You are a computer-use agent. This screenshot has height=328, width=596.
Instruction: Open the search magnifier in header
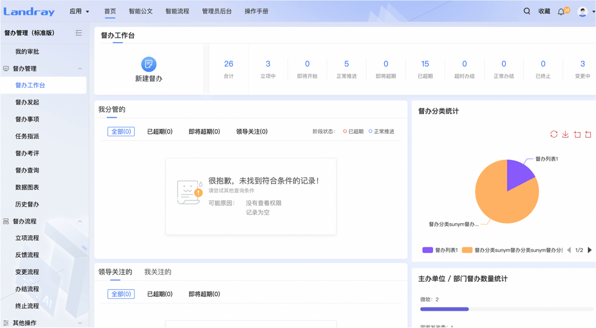(527, 11)
